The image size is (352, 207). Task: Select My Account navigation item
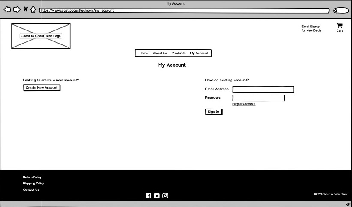(x=199, y=53)
